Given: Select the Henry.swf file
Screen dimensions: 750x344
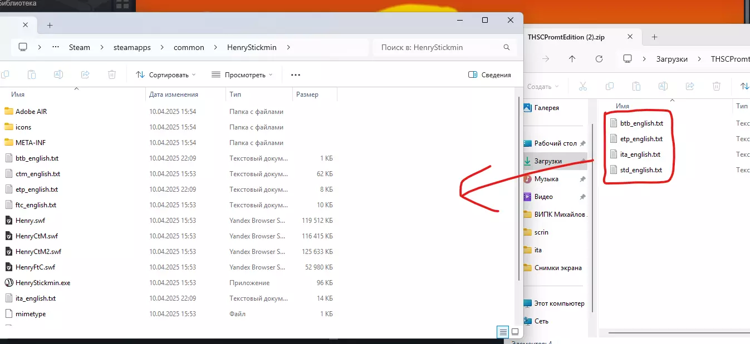Looking at the screenshot, I should (x=30, y=220).
